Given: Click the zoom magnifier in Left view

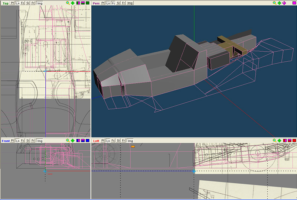Looking at the screenshot, I should (x=274, y=141).
